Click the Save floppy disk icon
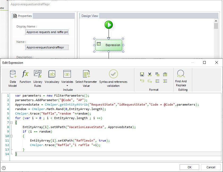The image size is (223, 172). (142, 74)
